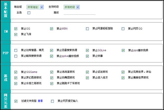Uncheck the 禁止梦幻西游游戏 checkbox

point(16,78)
